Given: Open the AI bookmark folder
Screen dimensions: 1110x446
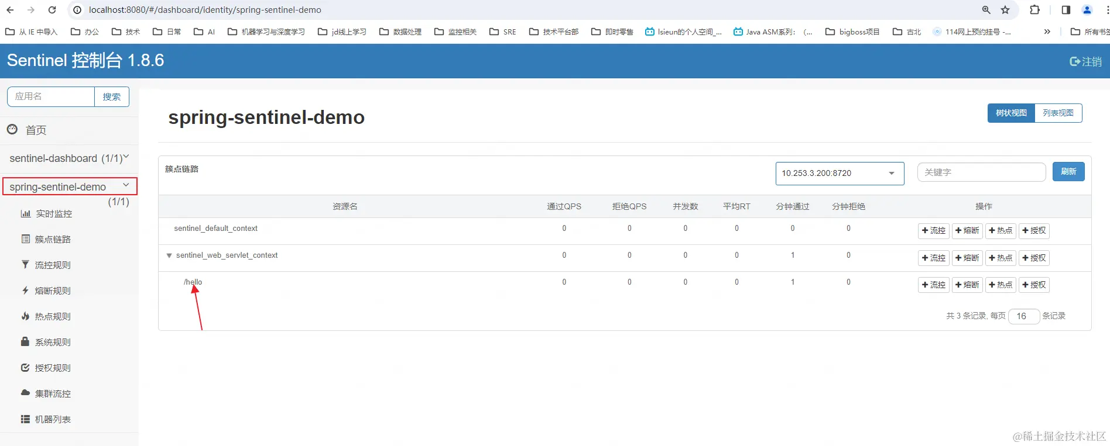Looking at the screenshot, I should pos(204,32).
